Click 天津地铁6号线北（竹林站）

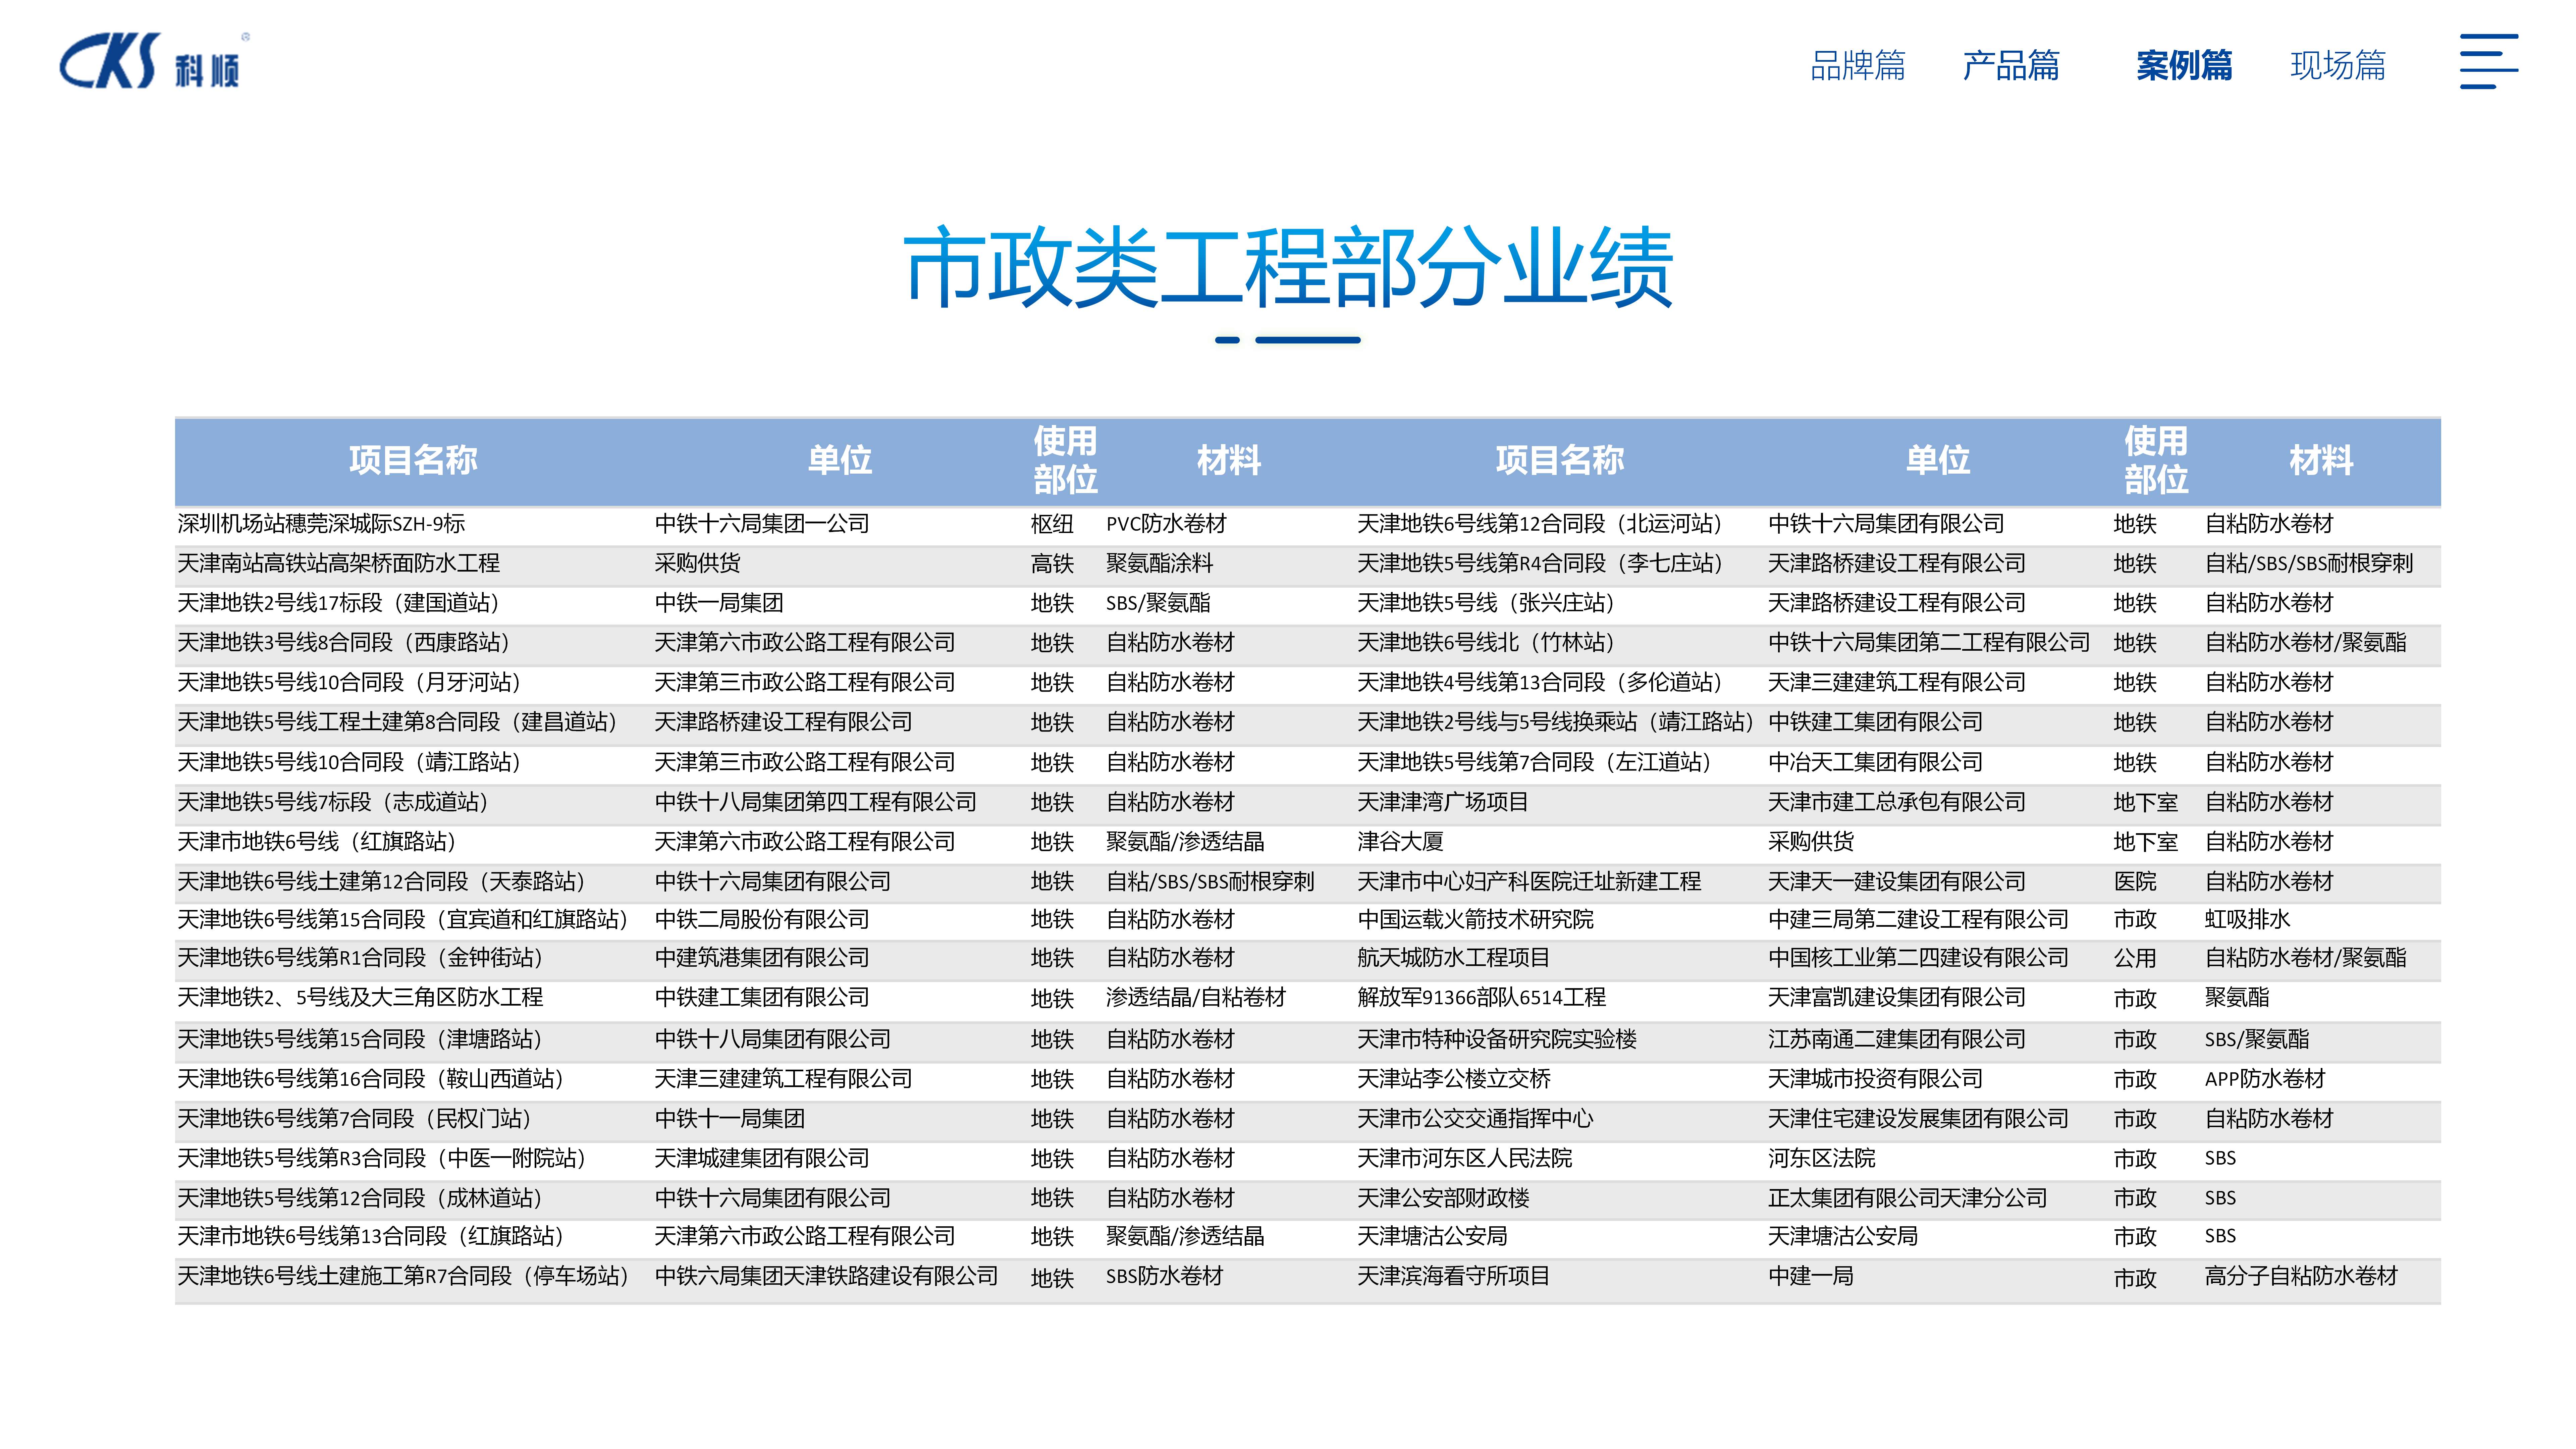tap(1486, 643)
